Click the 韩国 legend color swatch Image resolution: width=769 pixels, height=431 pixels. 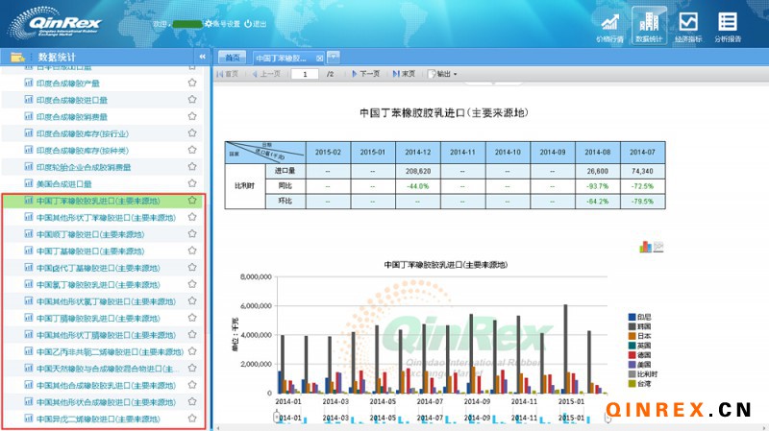tap(631, 326)
